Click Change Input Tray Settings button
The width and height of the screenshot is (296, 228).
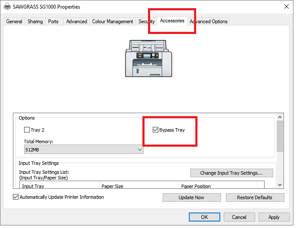pos(231,173)
